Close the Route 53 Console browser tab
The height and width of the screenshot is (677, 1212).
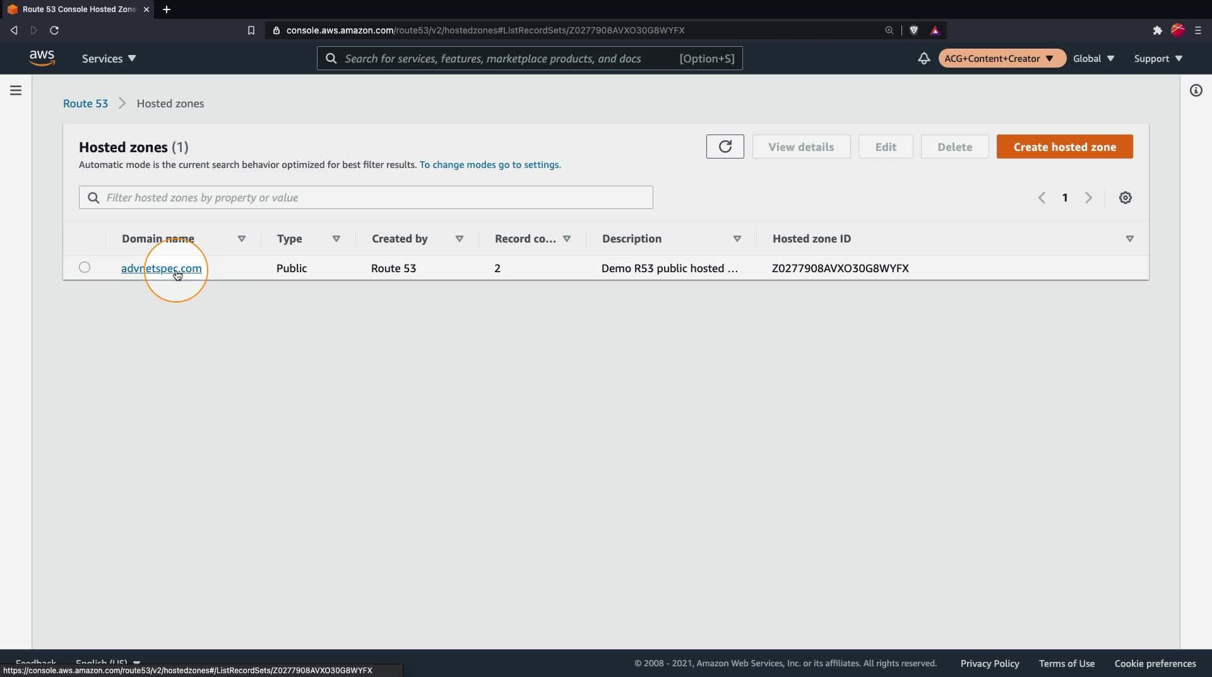click(x=146, y=9)
